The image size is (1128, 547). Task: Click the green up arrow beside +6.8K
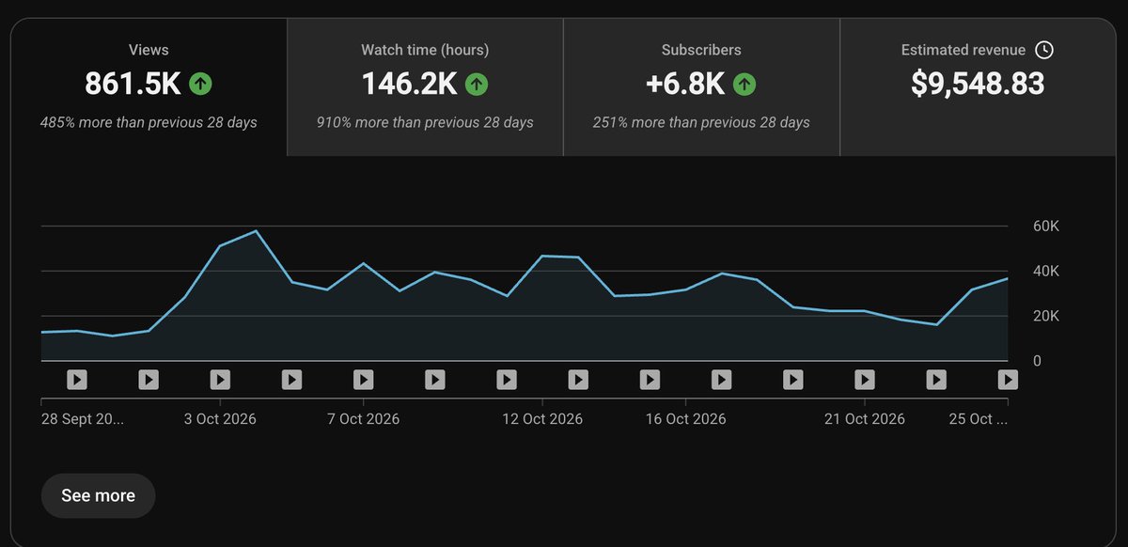744,84
